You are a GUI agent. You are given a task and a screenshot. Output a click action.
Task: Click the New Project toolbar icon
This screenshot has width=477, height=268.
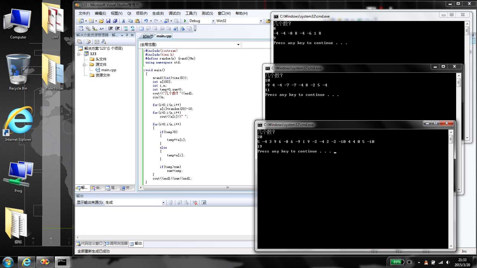[x=81, y=21]
